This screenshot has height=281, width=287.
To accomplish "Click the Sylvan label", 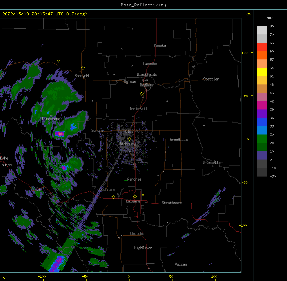I will pos(130,82).
